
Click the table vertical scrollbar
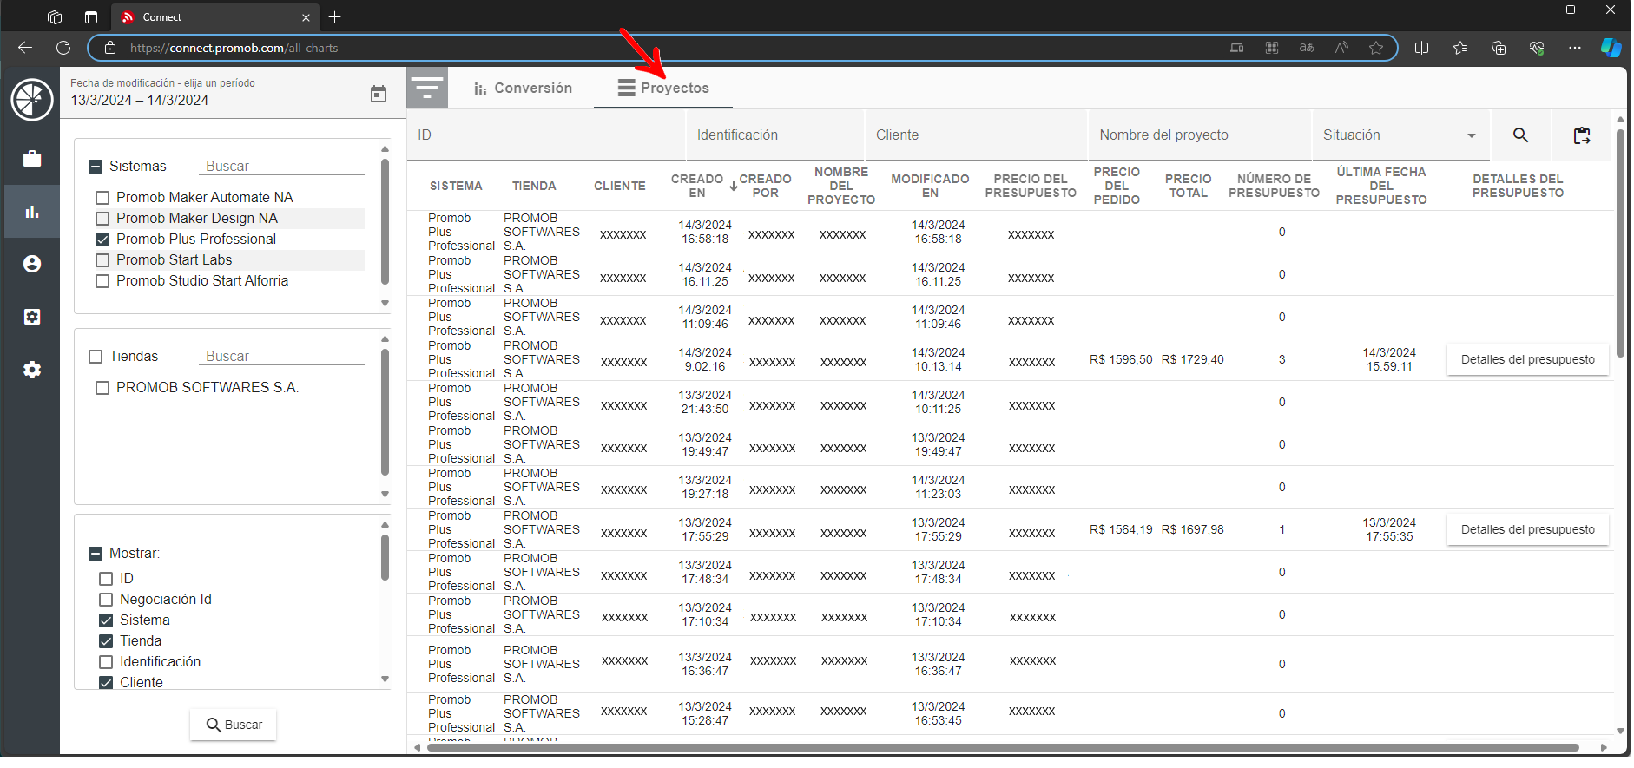coord(1620,243)
